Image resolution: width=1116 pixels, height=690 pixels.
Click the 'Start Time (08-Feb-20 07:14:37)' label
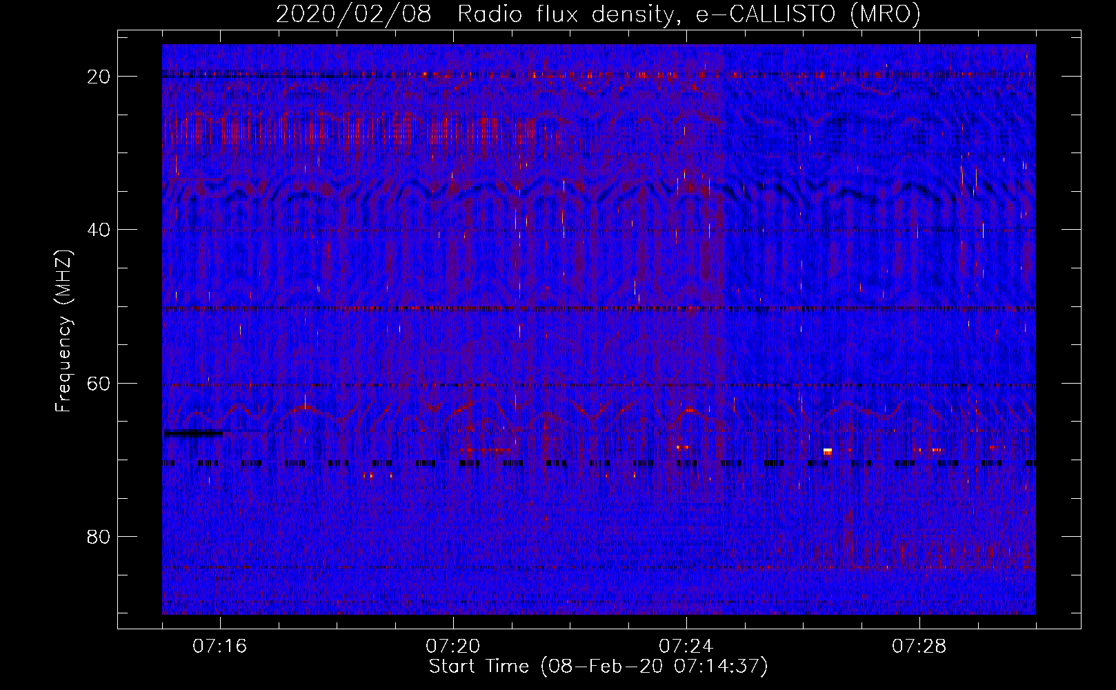tap(598, 667)
